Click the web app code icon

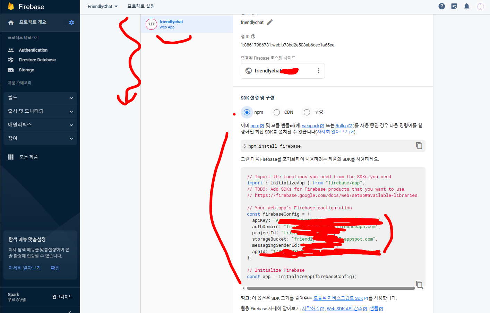[x=152, y=24]
